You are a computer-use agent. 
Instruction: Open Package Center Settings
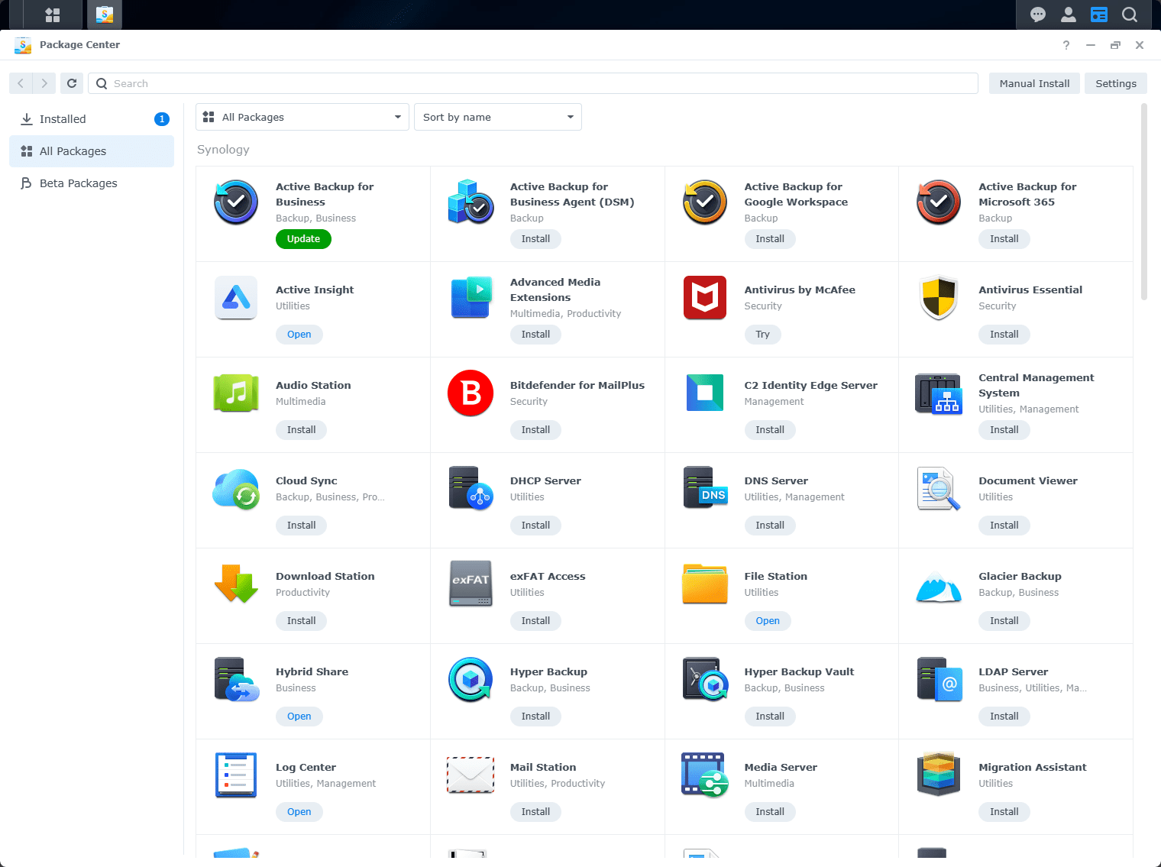1116,83
